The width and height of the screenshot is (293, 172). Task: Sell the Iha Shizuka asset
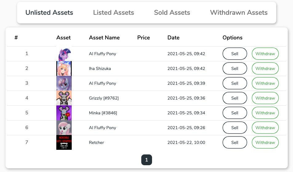coord(235,68)
